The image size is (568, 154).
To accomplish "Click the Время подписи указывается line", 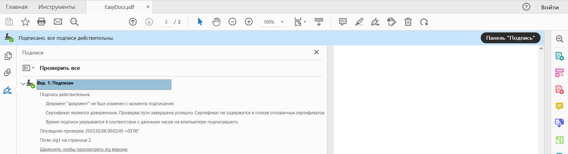I will click(142, 122).
